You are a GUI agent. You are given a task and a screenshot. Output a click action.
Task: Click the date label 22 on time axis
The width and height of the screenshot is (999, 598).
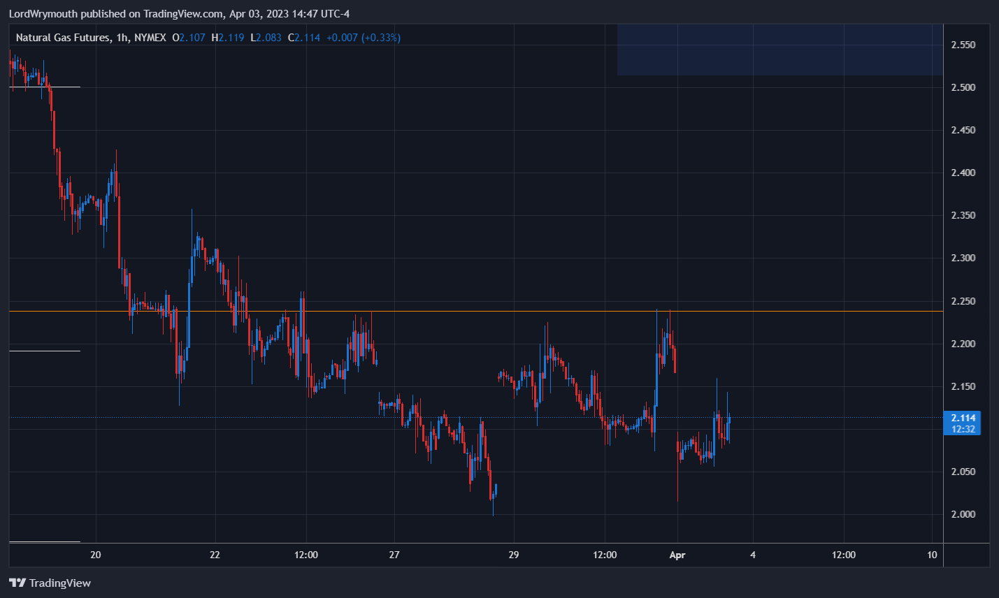click(215, 555)
